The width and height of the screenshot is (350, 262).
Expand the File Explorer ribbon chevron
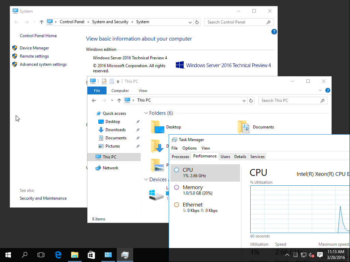click(320, 91)
